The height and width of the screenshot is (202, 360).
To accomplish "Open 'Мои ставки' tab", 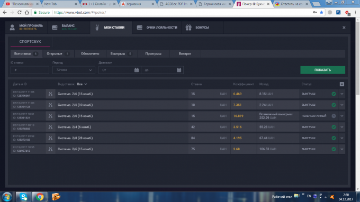I will point(111,27).
